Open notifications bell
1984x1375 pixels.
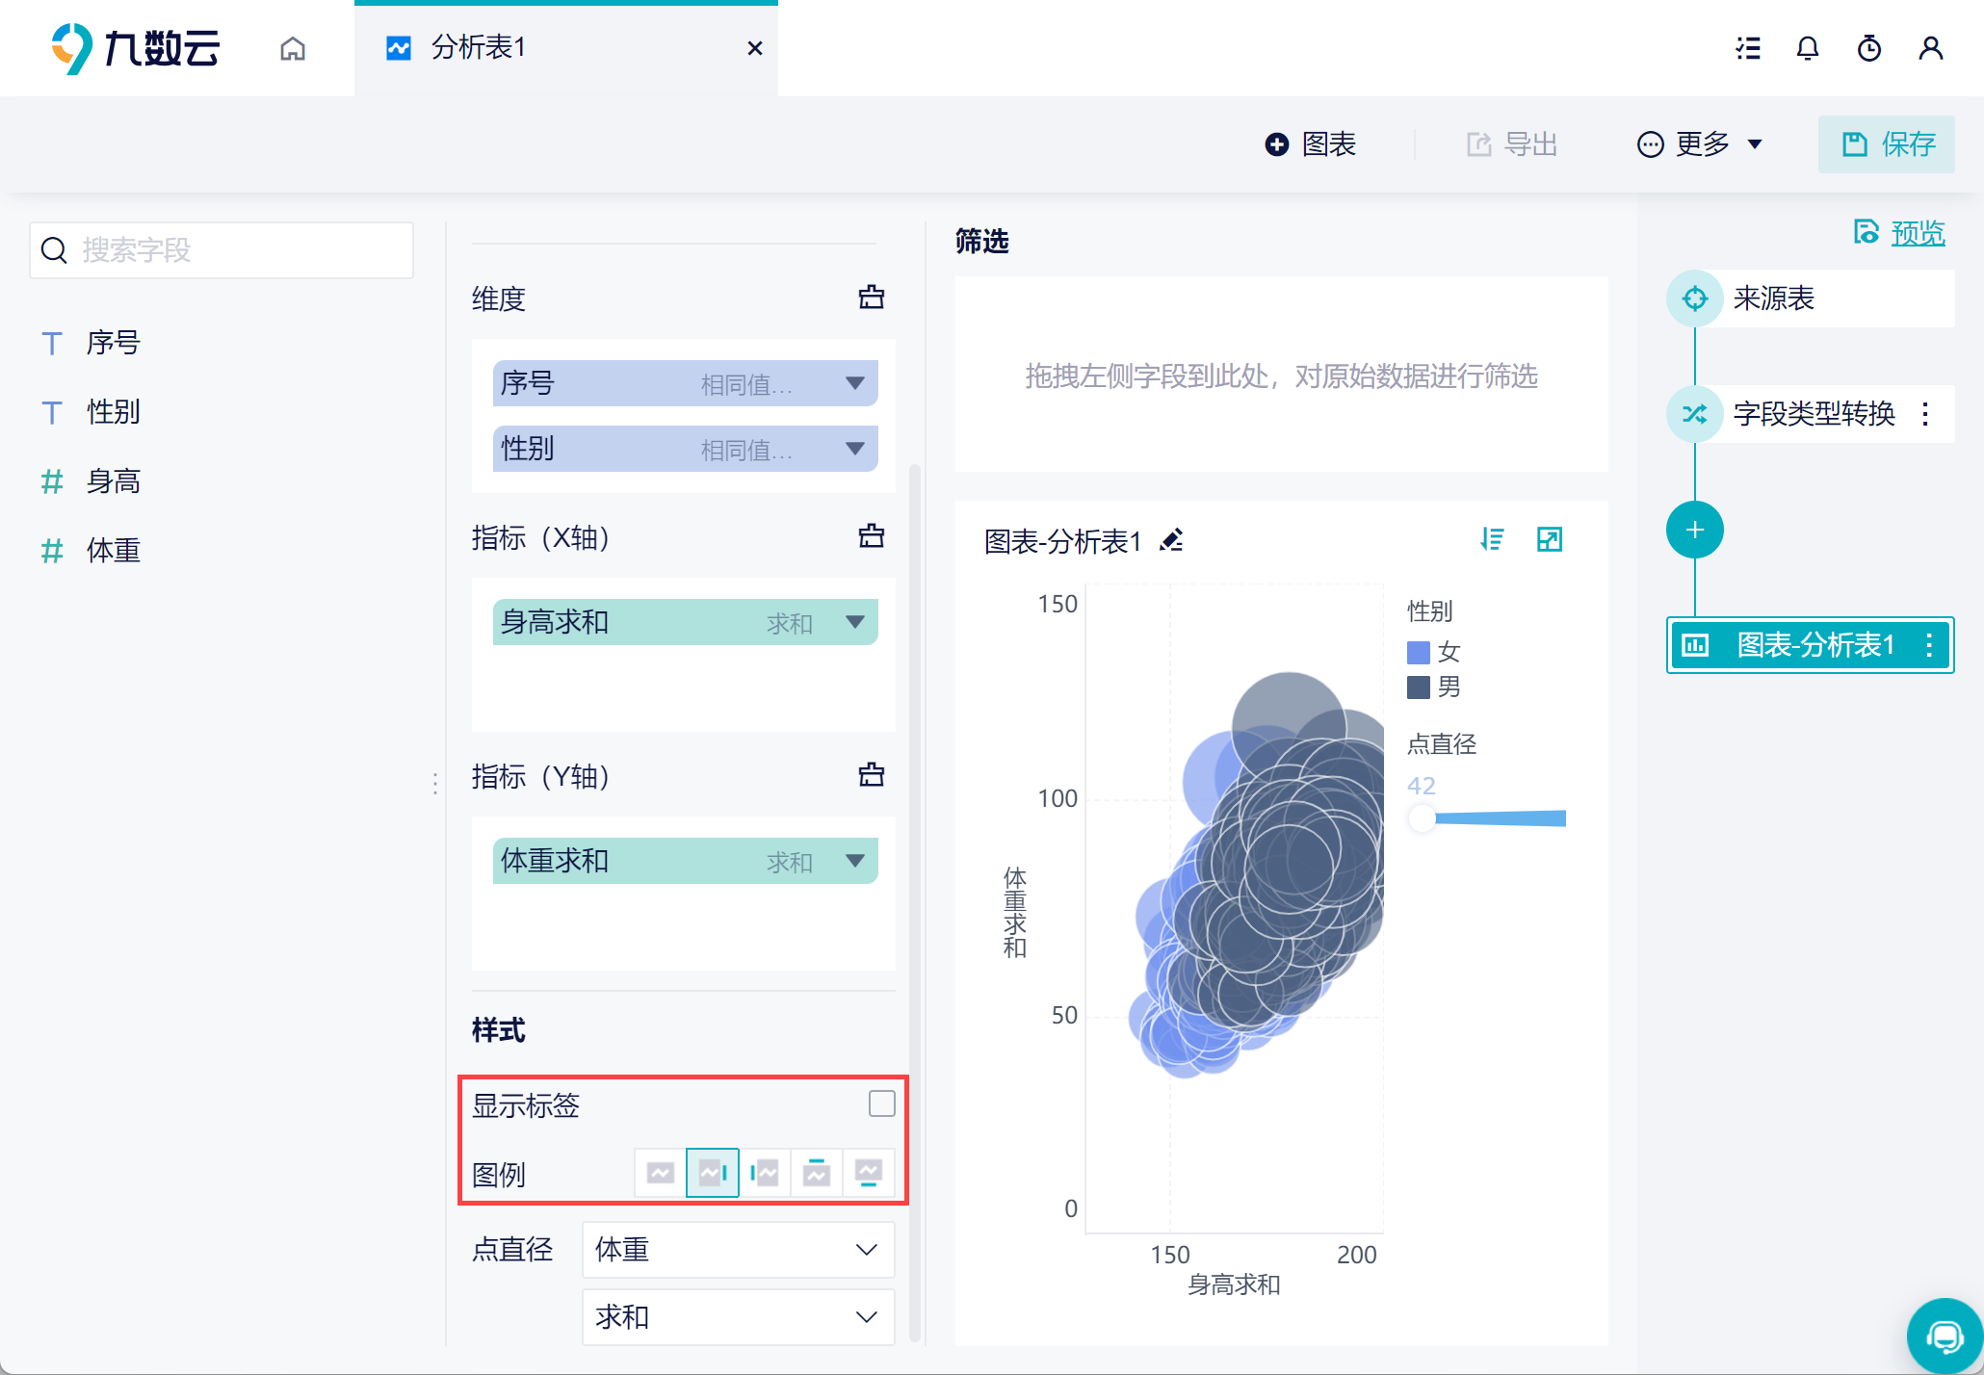[x=1808, y=48]
